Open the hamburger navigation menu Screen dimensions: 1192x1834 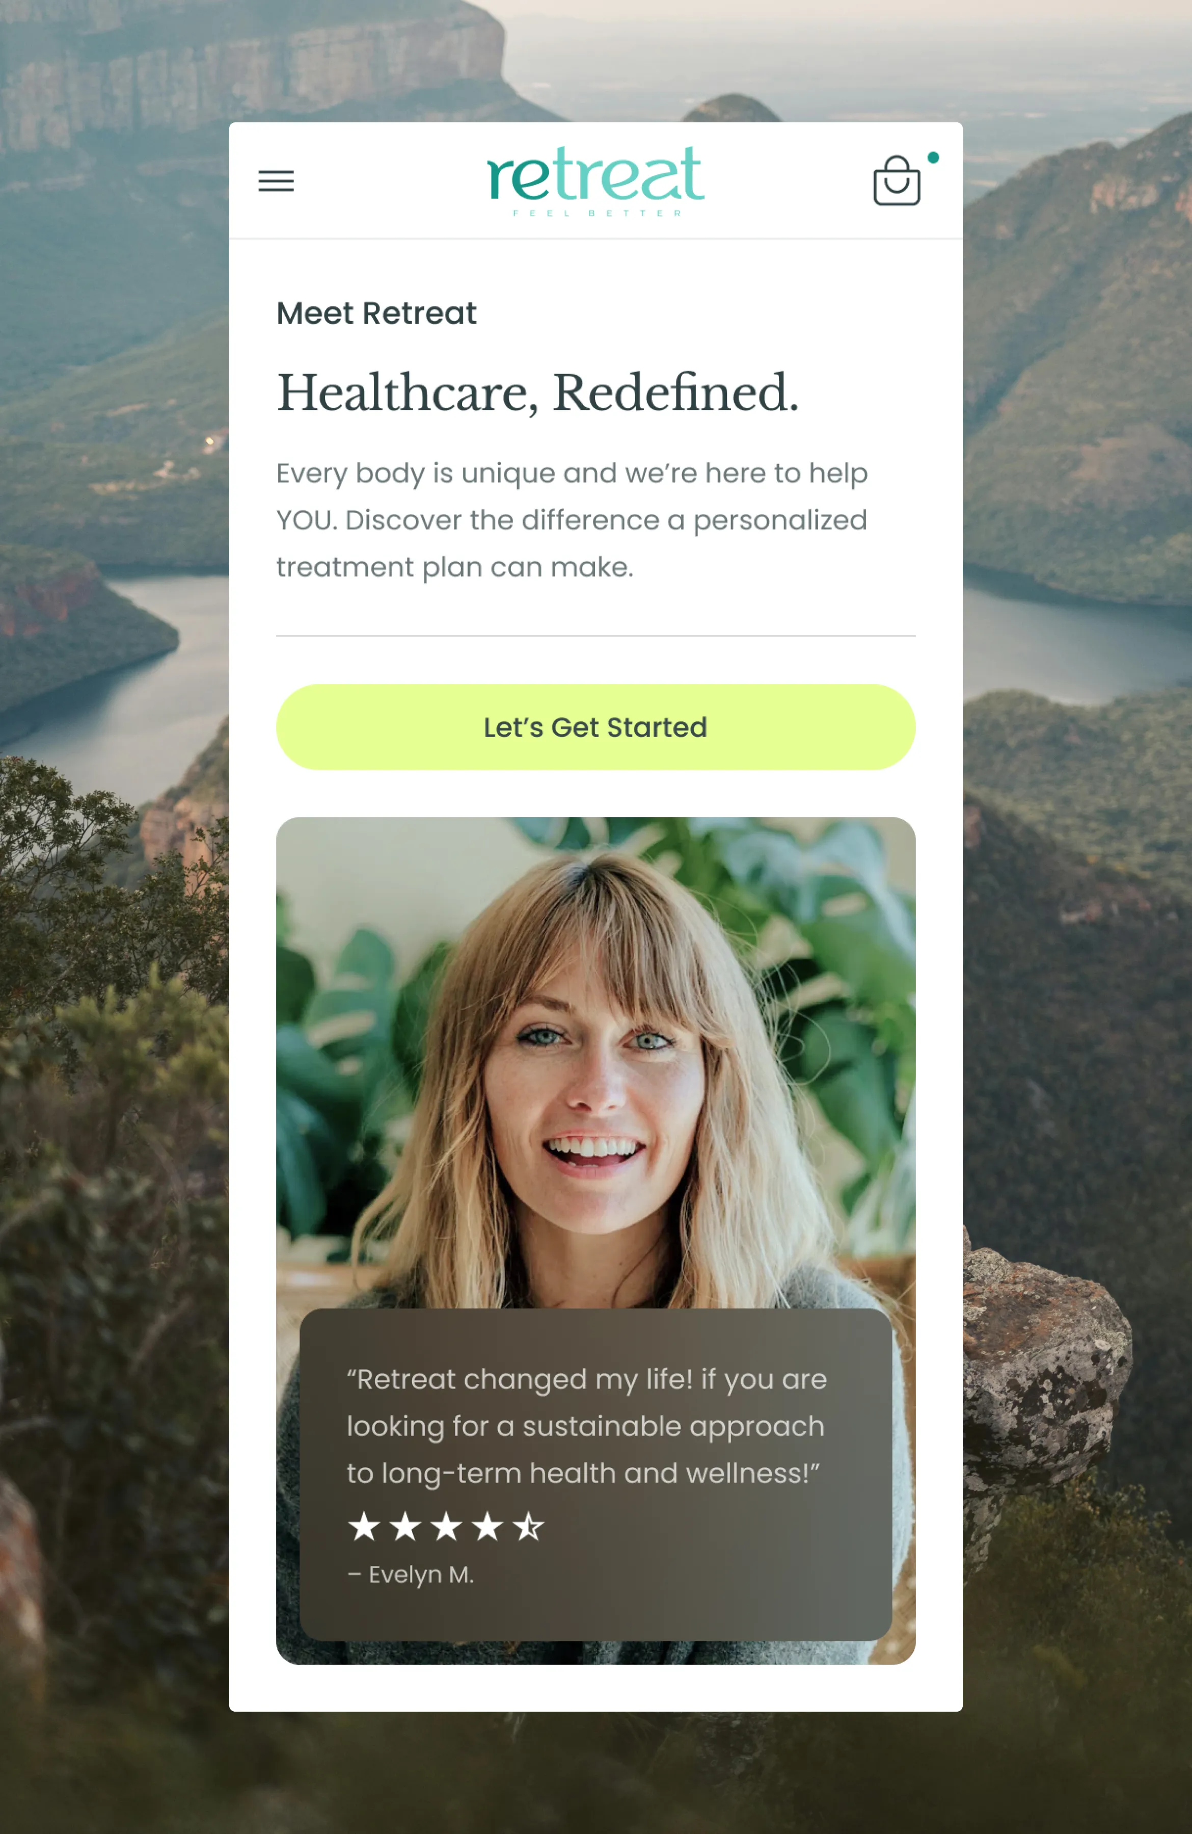pos(276,181)
